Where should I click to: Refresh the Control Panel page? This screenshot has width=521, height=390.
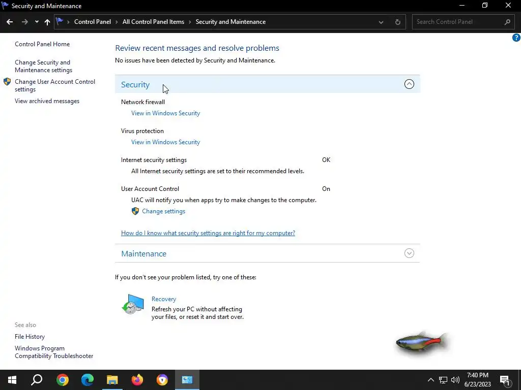[x=398, y=22]
